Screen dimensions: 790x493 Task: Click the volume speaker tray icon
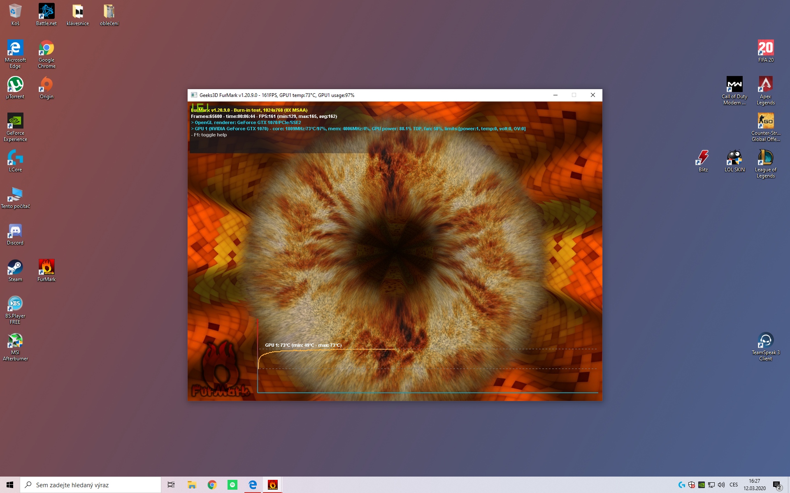coord(721,485)
